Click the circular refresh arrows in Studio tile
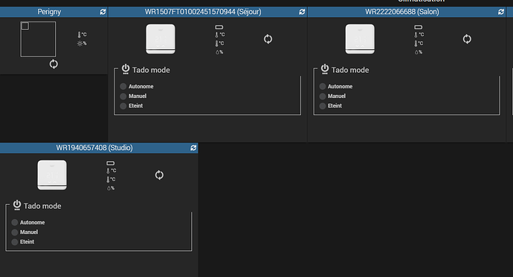 (159, 175)
